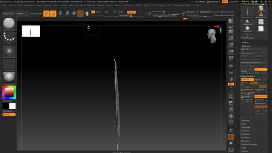Expand the ZRemesher subsection
Screen dimensions: 272x153
coord(246,141)
